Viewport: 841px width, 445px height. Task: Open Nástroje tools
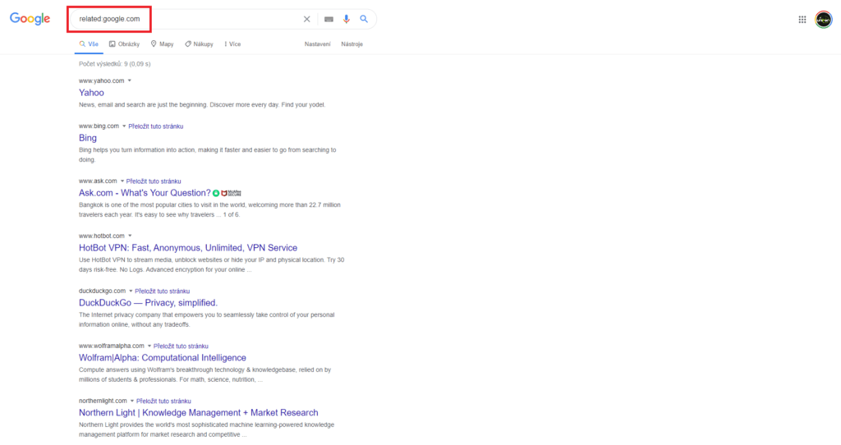352,44
